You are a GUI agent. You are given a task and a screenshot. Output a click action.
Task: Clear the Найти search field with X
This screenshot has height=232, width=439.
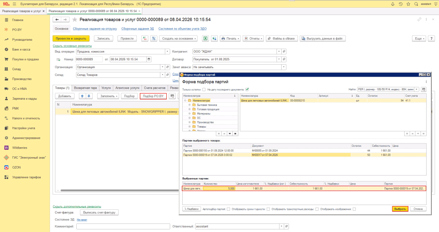tap(417, 89)
